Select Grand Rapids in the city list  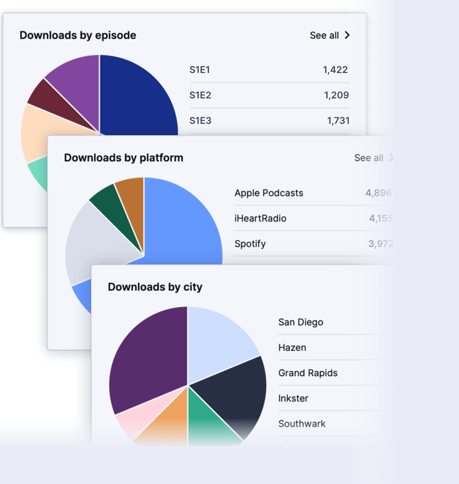pos(308,373)
